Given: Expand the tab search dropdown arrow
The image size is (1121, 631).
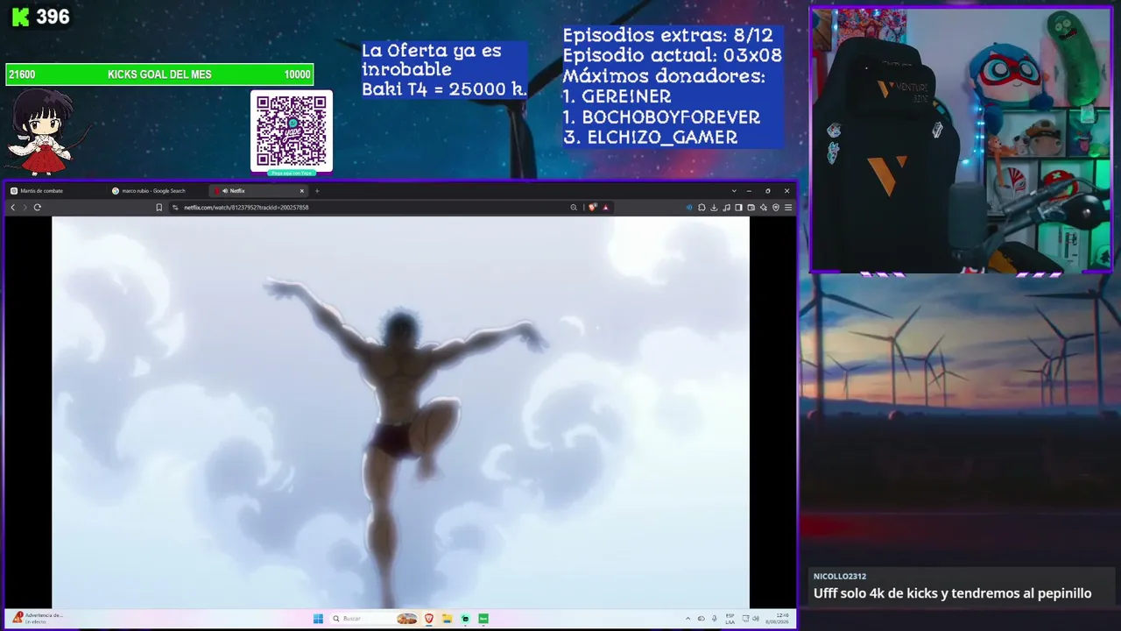Looking at the screenshot, I should (x=734, y=191).
